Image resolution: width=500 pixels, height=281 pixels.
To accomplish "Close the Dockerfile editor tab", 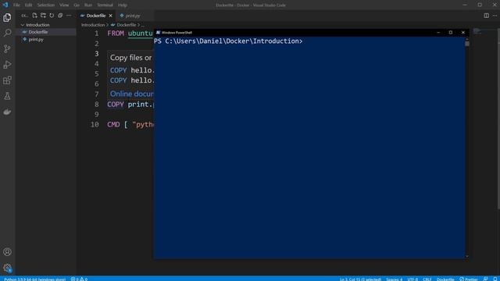I will coord(111,16).
